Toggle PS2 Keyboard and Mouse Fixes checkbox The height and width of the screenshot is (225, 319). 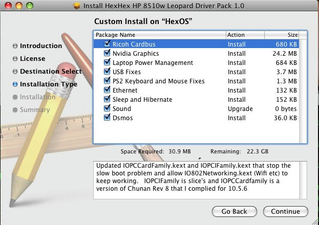pos(107,81)
